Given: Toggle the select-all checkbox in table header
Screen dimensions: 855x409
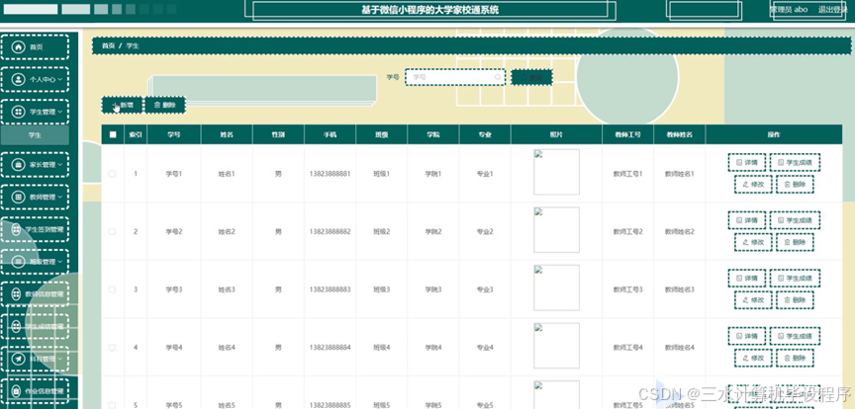Looking at the screenshot, I should pyautogui.click(x=113, y=134).
